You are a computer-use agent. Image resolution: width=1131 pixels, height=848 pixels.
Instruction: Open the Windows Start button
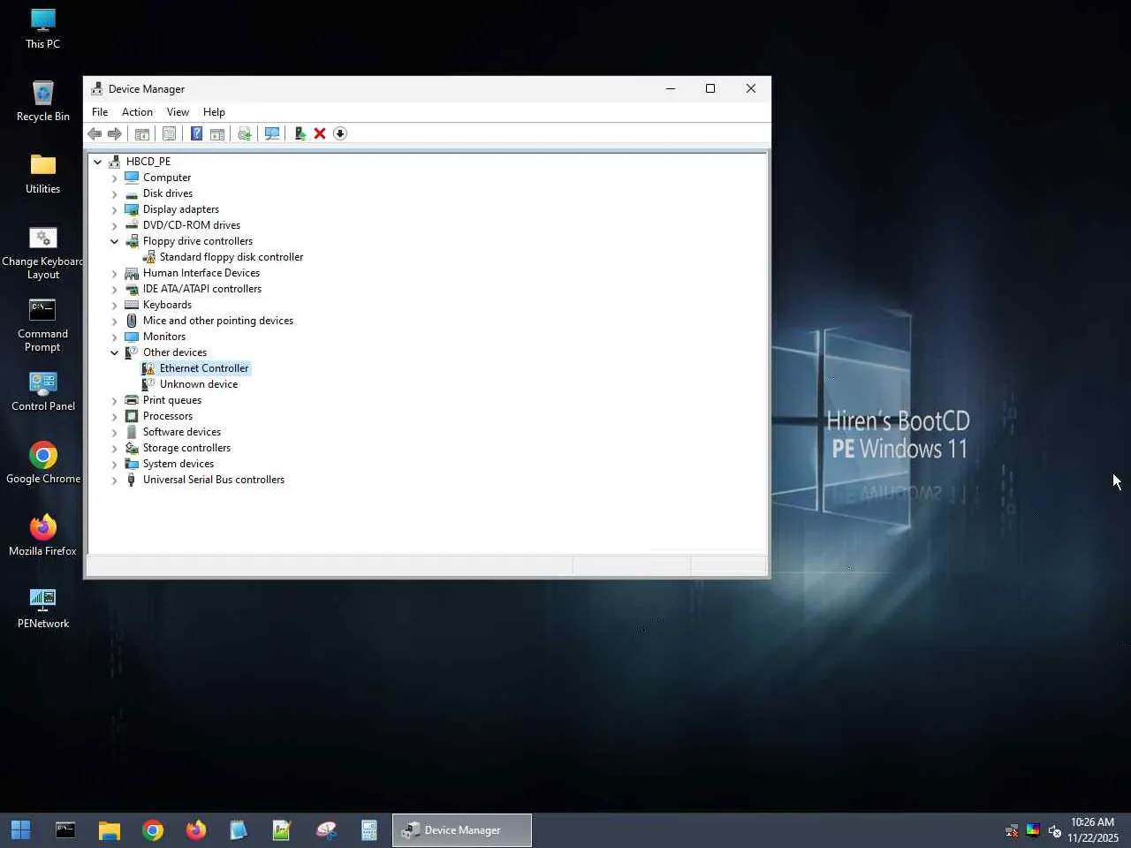(21, 830)
